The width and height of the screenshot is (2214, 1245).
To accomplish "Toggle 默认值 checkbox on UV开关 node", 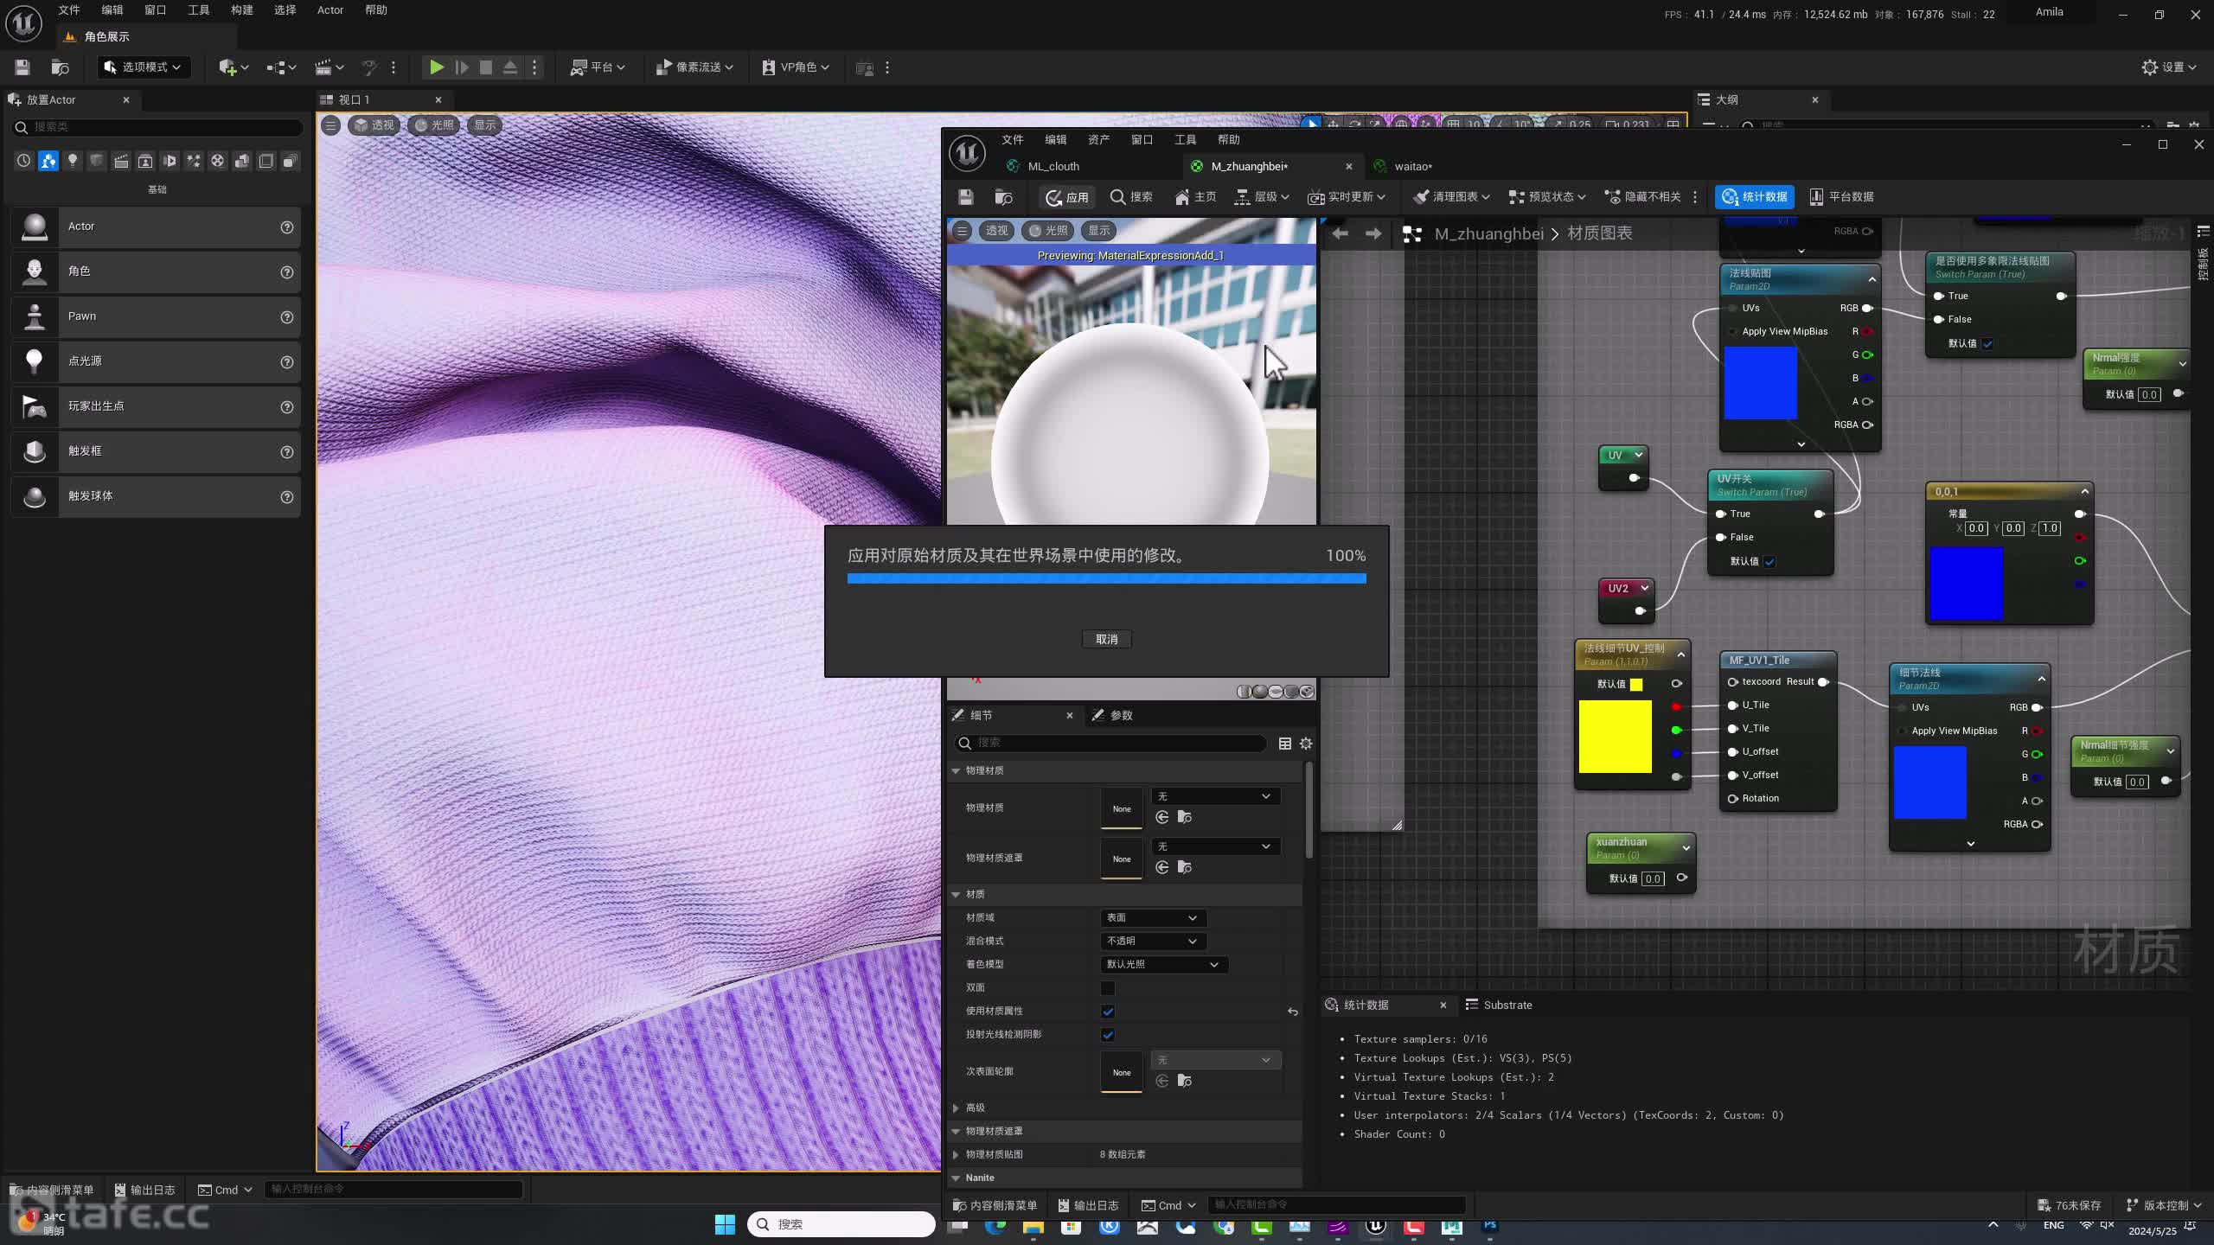I will 1769,562.
